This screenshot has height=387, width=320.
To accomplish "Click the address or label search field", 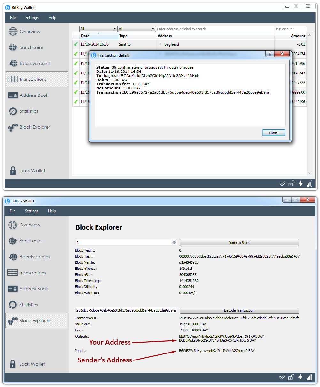I will 215,29.
